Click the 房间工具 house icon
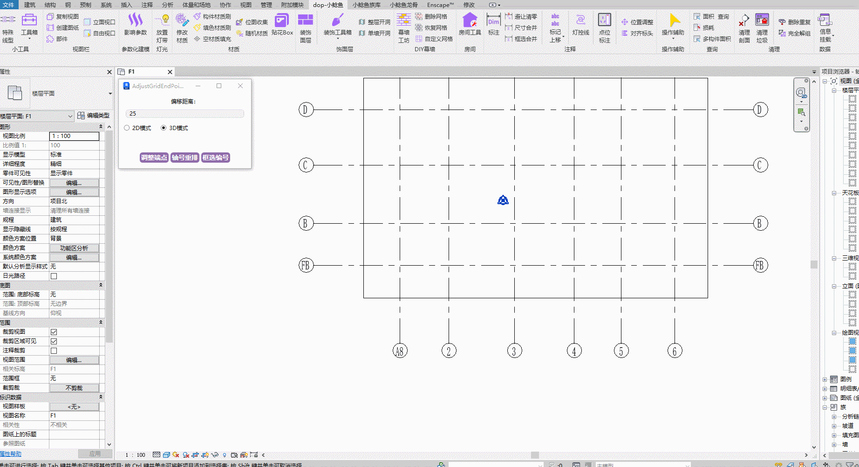Image resolution: width=859 pixels, height=467 pixels. [x=470, y=21]
